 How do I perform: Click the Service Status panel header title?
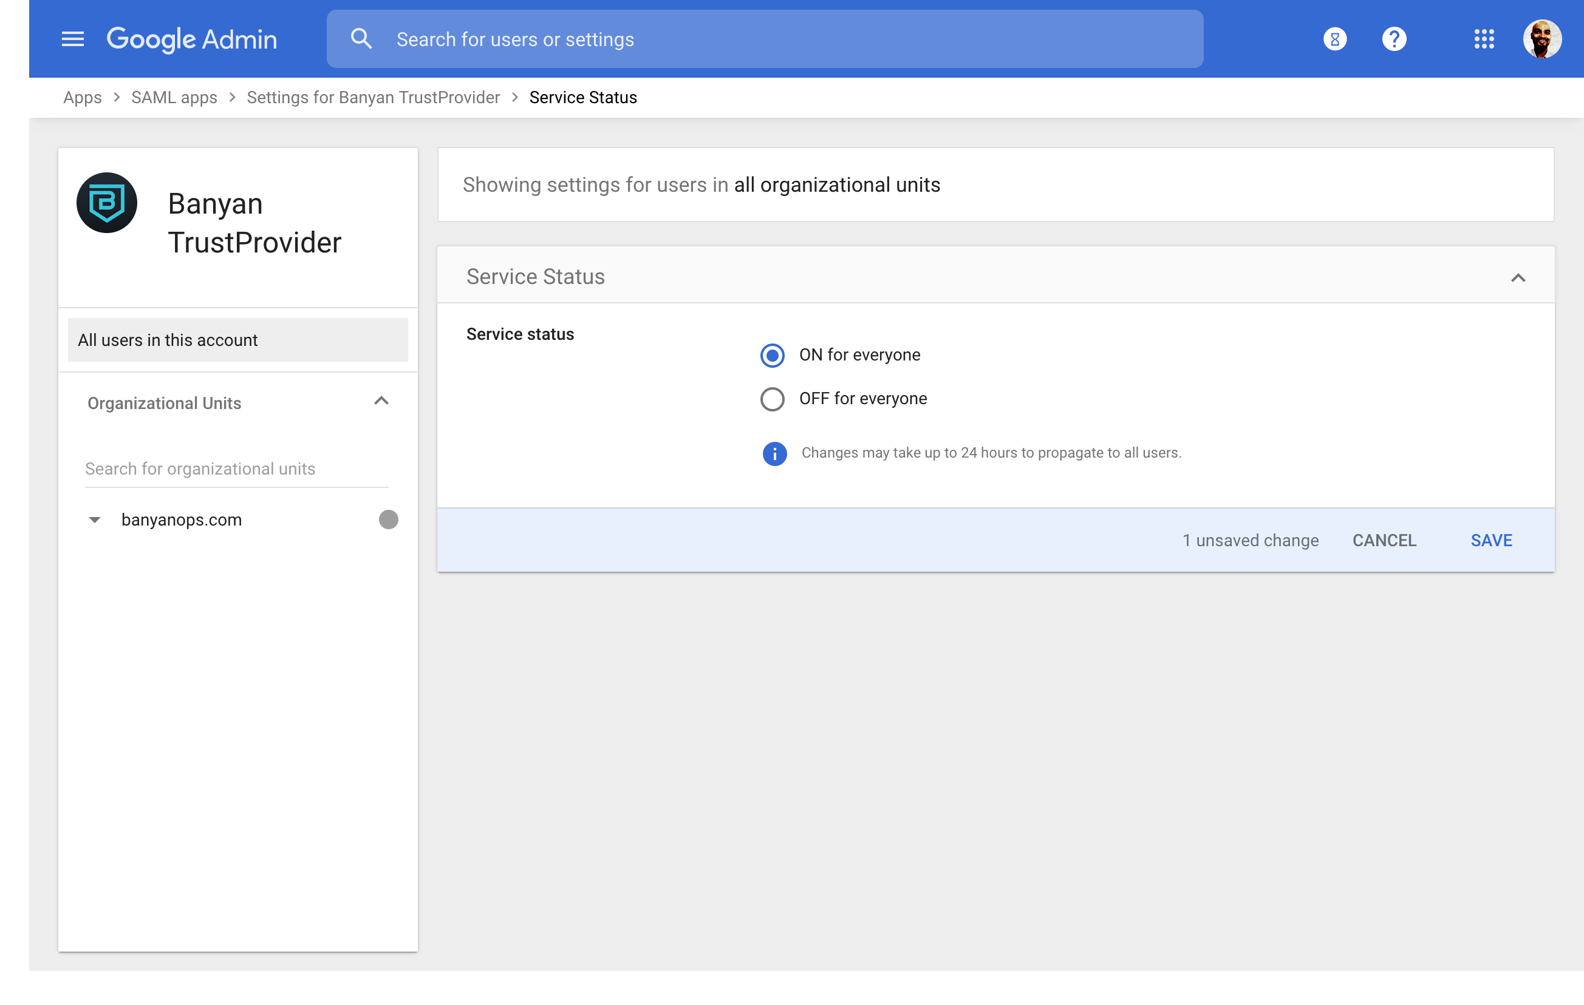(x=536, y=277)
